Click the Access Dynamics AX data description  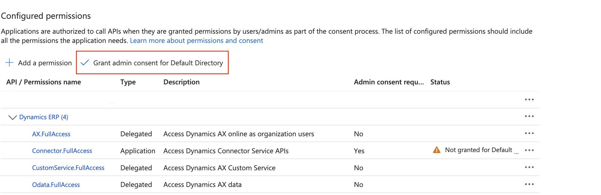pos(202,185)
